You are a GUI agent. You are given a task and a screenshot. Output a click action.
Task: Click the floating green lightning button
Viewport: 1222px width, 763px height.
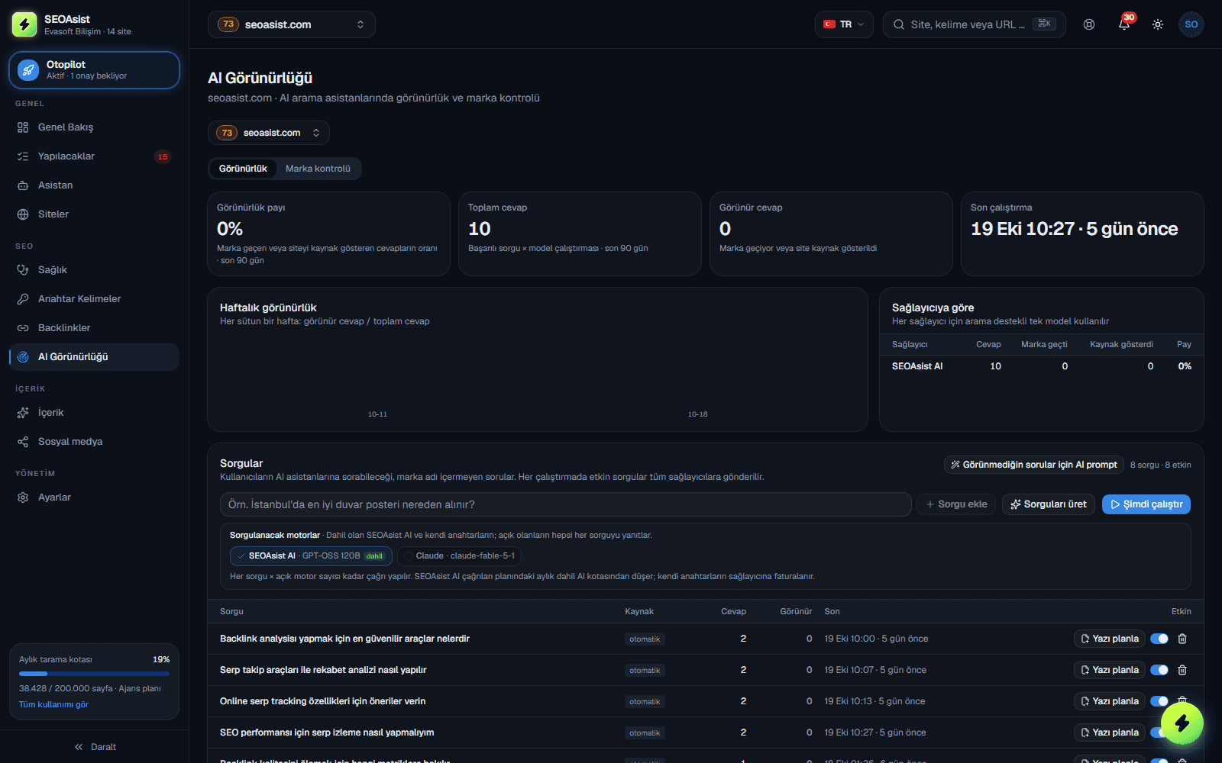pos(1182,723)
